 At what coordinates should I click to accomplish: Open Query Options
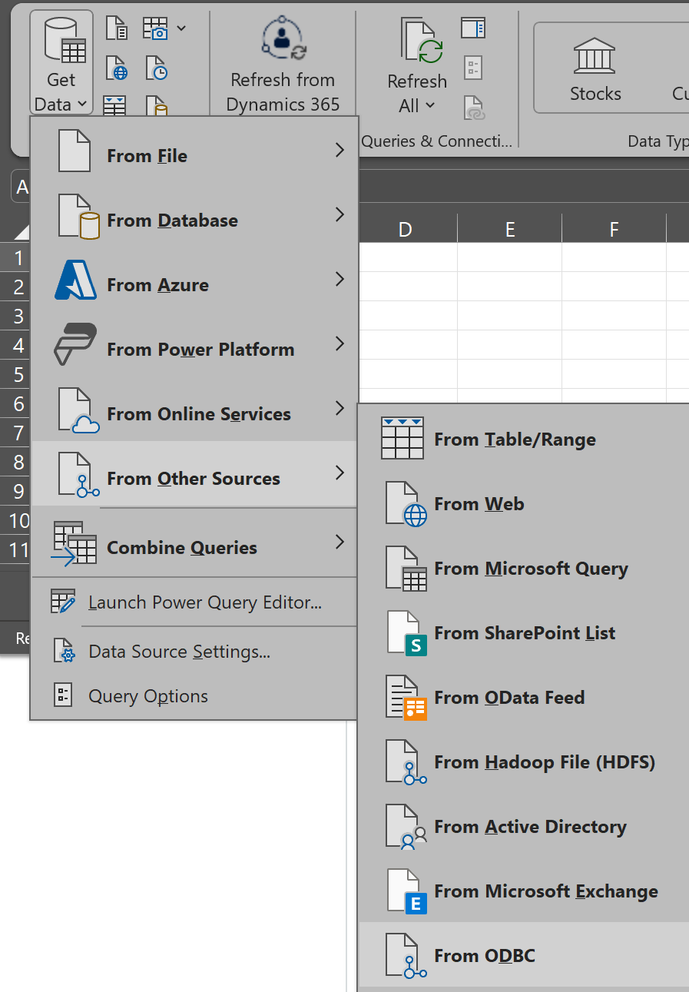coord(194,696)
